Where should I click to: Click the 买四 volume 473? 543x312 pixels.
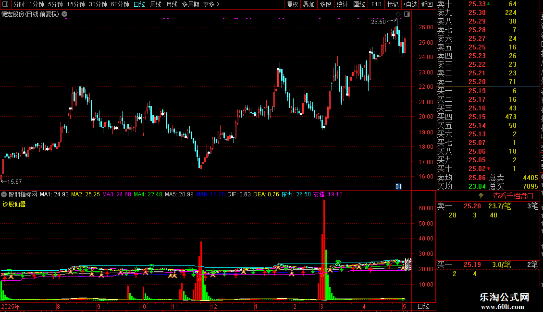[x=511, y=117]
